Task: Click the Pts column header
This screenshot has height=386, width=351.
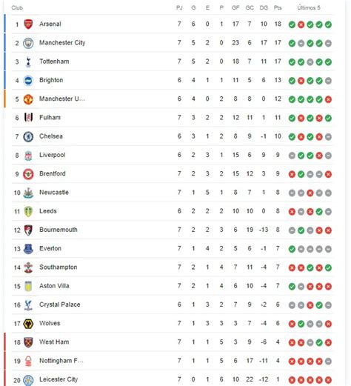Action: 278,7
